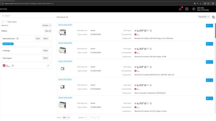Click the Jump to page number field
216x121 pixels.
(x=87, y=118)
